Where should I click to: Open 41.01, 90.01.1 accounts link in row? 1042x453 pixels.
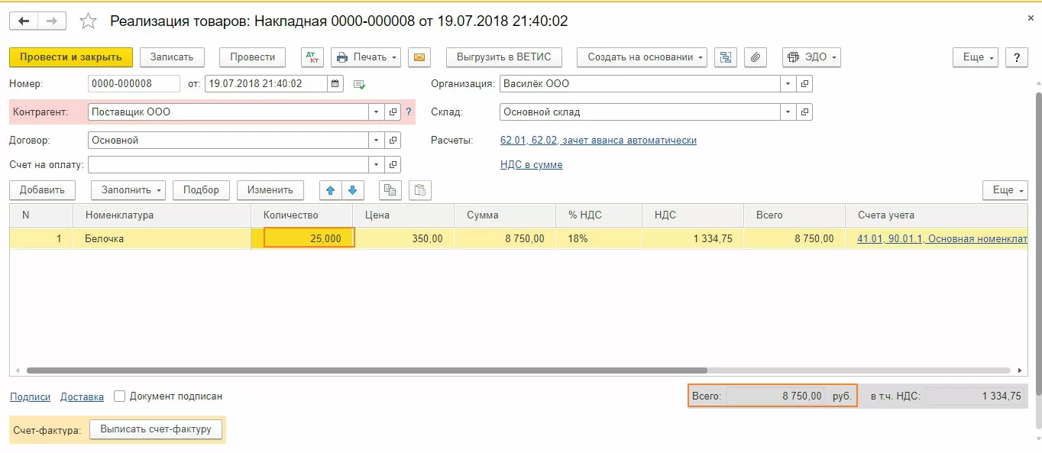[x=941, y=238]
